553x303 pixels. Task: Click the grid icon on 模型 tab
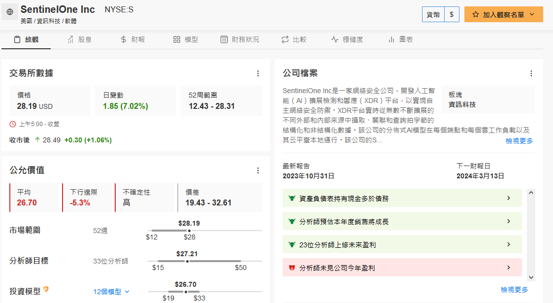tap(177, 39)
